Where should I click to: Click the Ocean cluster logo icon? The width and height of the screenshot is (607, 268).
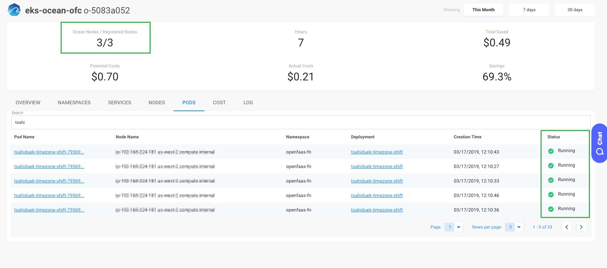click(14, 10)
